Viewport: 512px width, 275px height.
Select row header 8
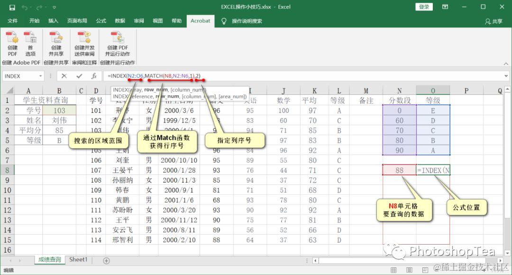(7, 170)
